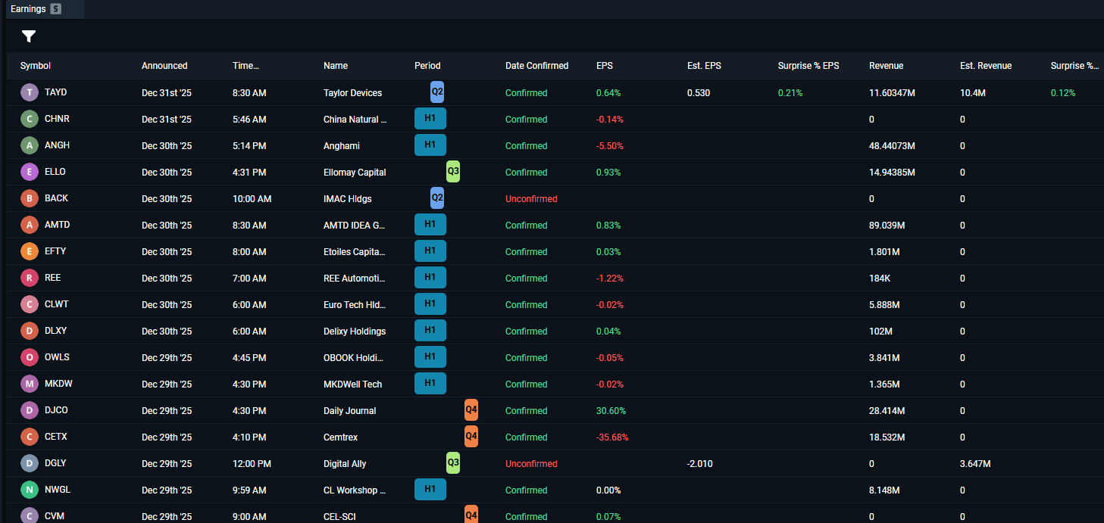The image size is (1104, 523).
Task: Toggle sorting on the Revenue column
Action: click(x=885, y=66)
